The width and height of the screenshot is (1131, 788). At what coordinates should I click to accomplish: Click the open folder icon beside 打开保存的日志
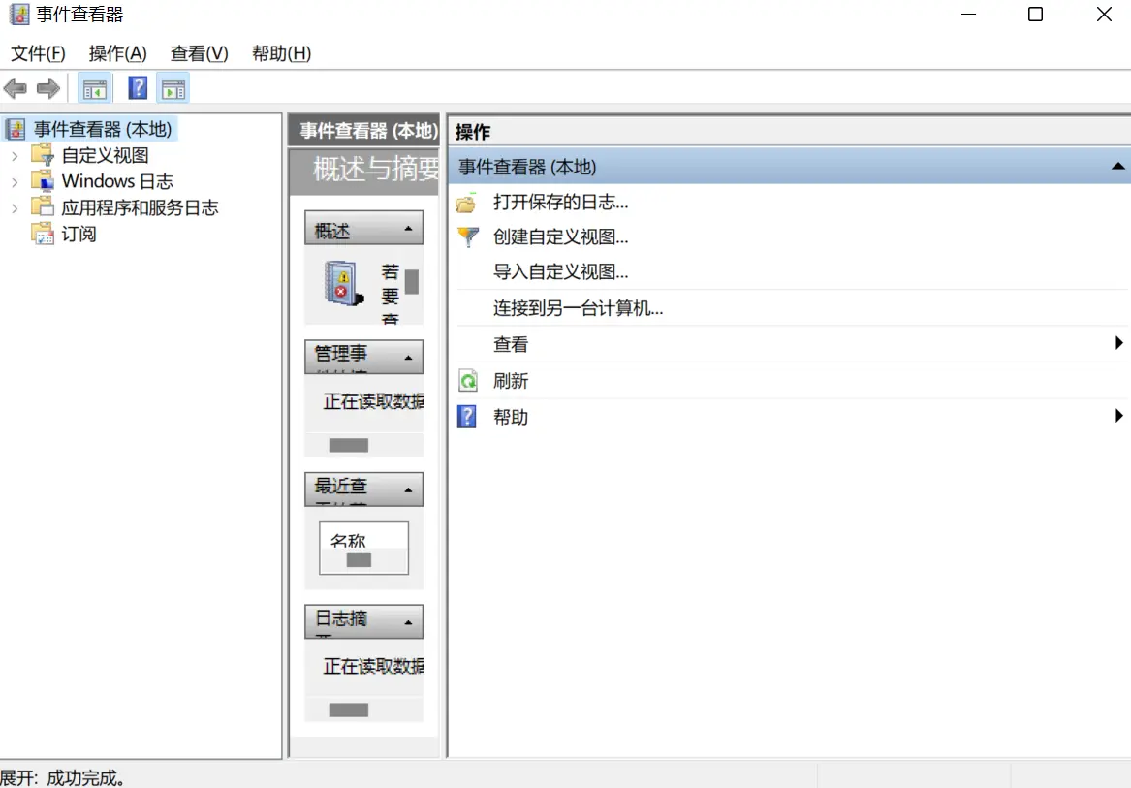coord(467,203)
